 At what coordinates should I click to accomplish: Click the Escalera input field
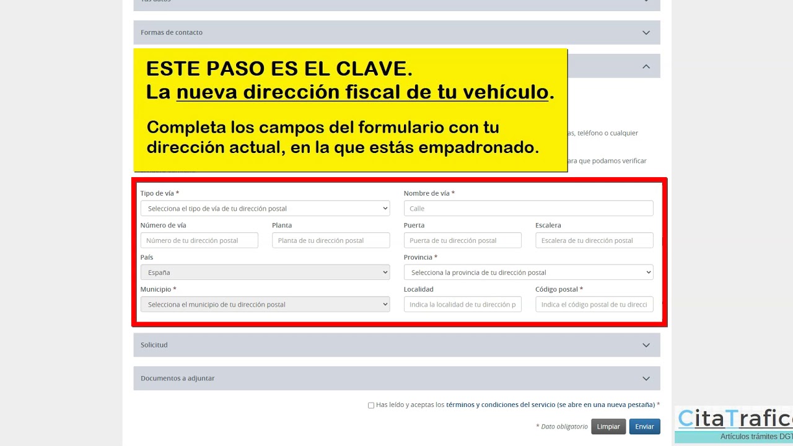(594, 240)
